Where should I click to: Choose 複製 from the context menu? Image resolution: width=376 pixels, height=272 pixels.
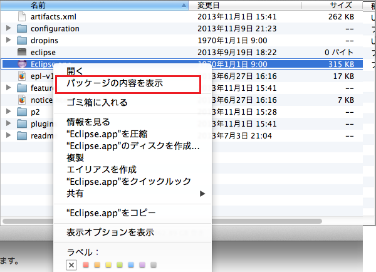click(132, 158)
